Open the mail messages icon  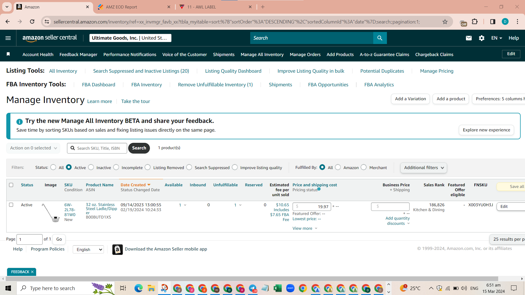coord(469,38)
